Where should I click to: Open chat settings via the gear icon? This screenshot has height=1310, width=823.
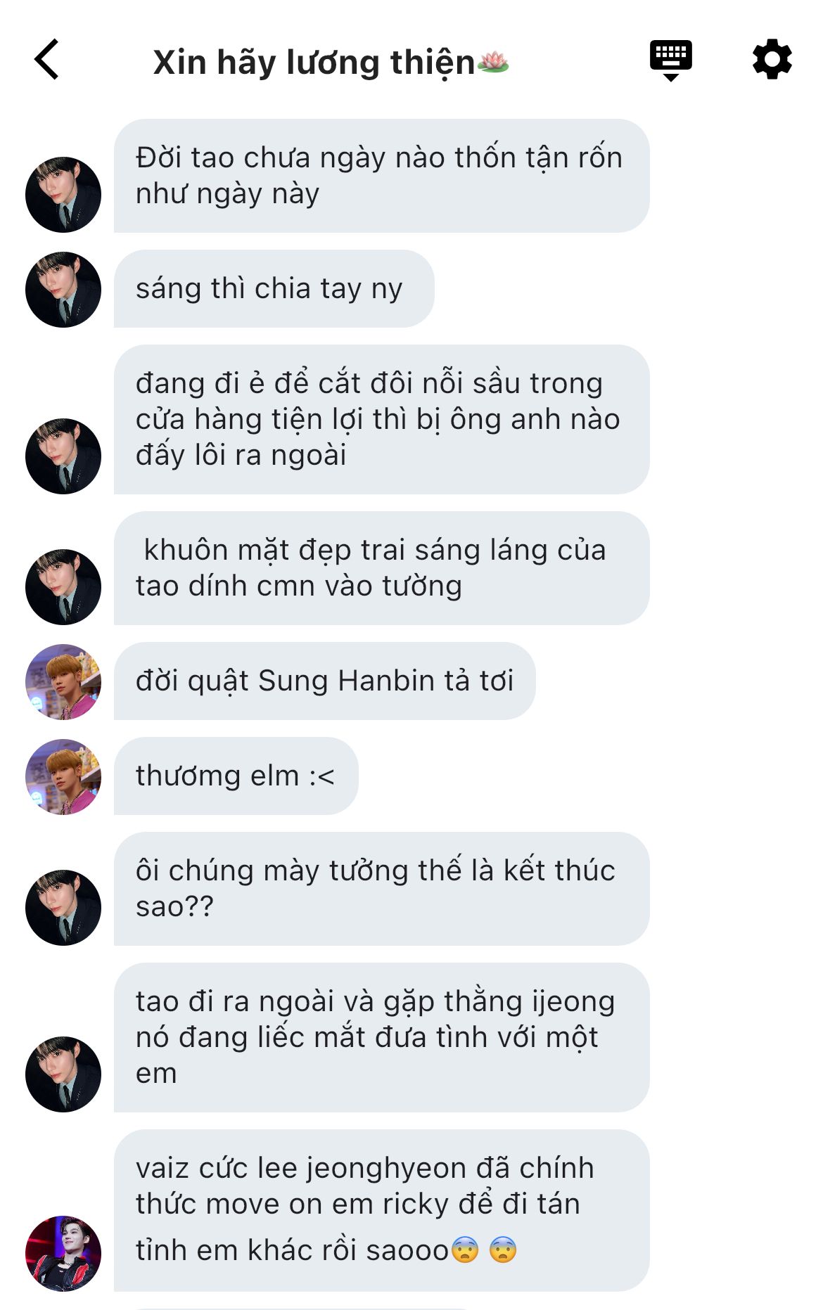pos(772,60)
